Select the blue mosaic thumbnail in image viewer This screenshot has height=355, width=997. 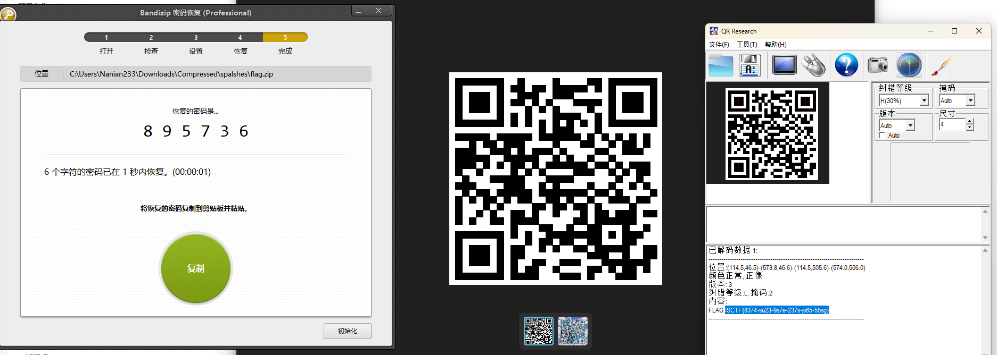(573, 331)
